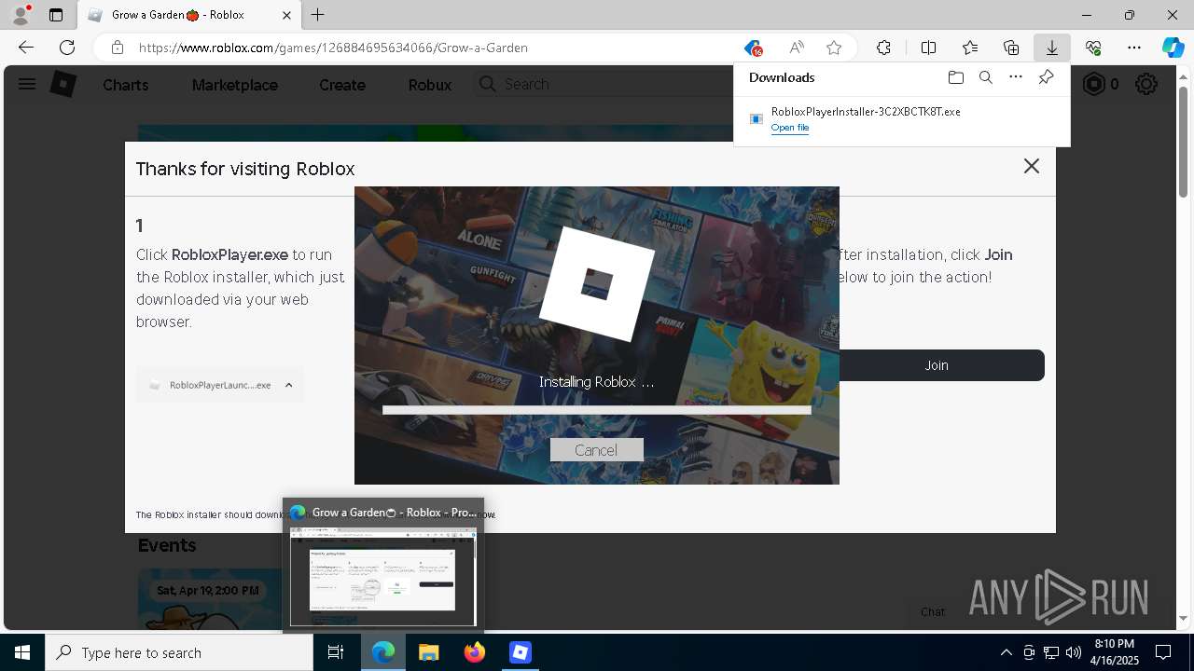Open the taskbar clock and date
Screen dimensions: 1194x671
[x=1115, y=652]
